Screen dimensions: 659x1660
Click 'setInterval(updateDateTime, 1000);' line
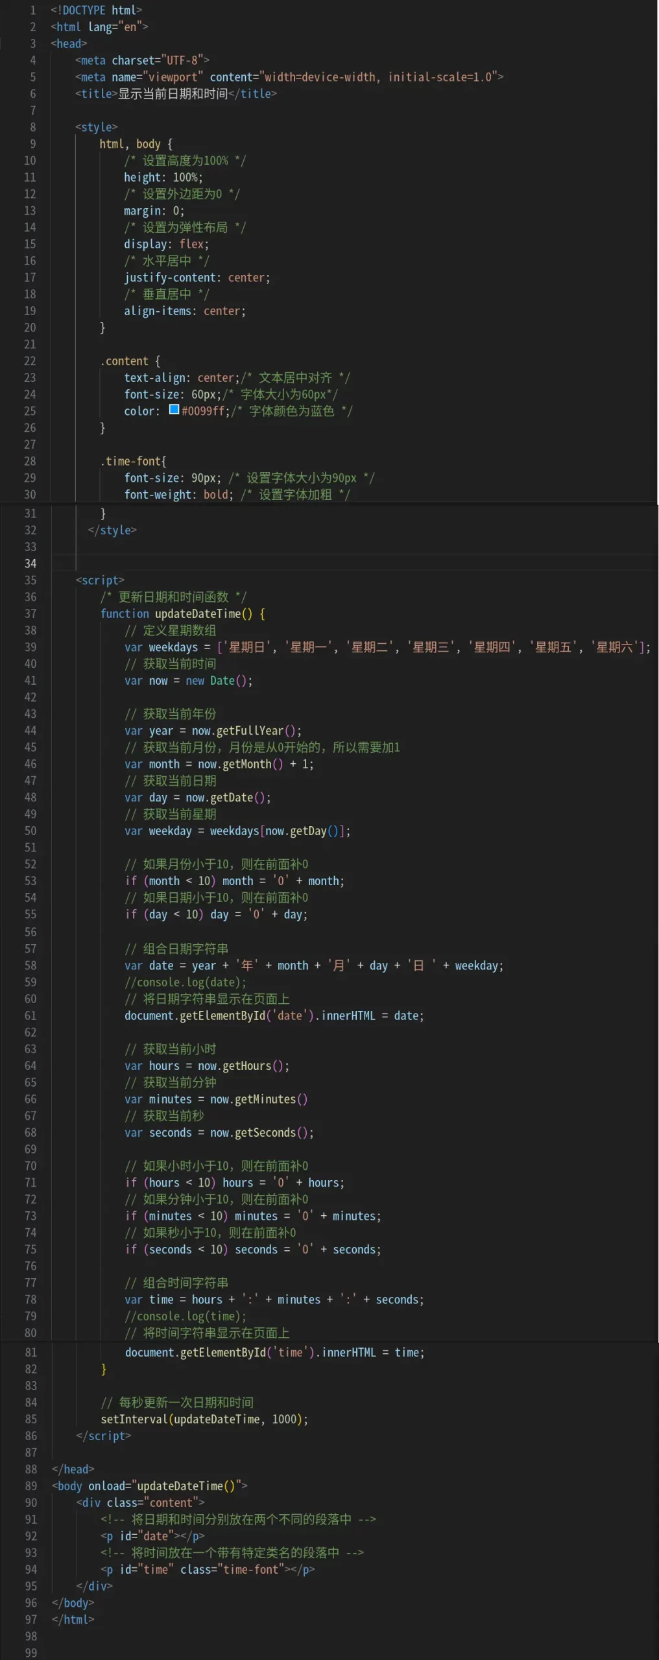pyautogui.click(x=204, y=1419)
